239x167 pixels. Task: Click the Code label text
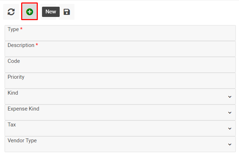click(14, 61)
